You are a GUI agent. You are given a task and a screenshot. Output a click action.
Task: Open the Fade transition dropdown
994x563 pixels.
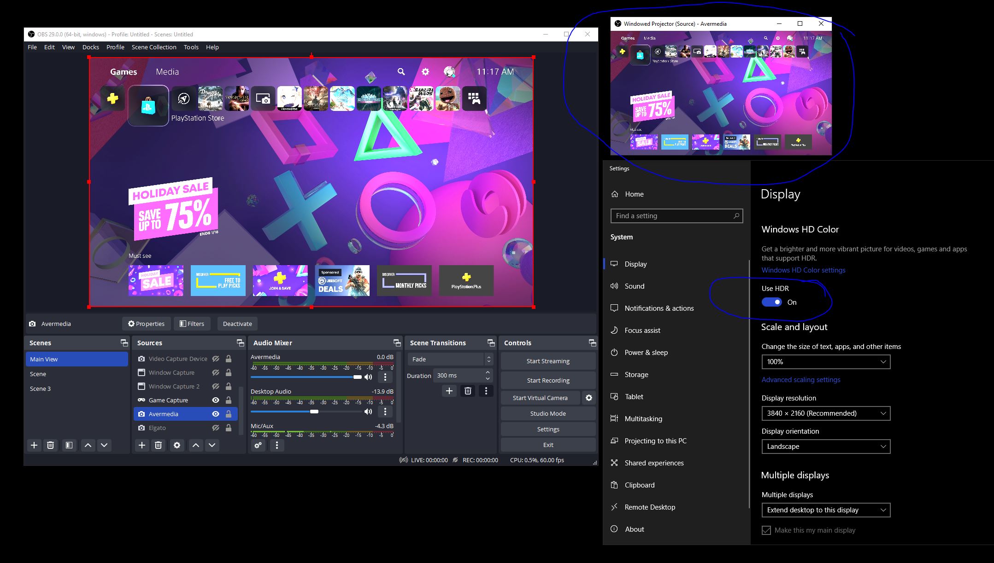tap(450, 359)
